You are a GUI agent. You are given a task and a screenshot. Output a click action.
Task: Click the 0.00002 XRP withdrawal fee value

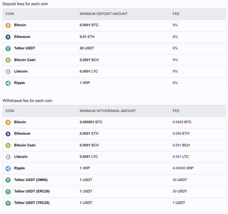coord(183,168)
